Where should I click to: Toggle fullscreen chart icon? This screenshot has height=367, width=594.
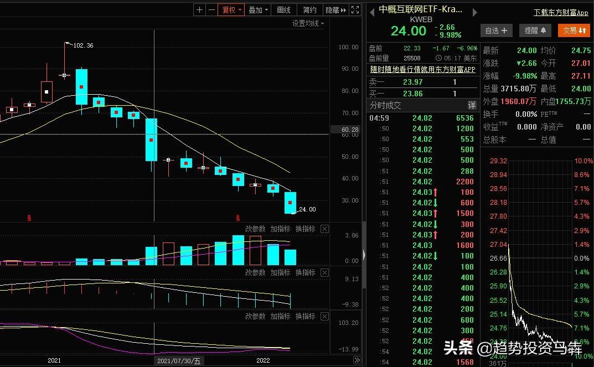point(355,10)
